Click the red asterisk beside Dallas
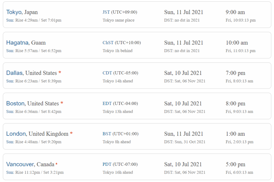This screenshot has height=182, width=274. click(x=60, y=72)
